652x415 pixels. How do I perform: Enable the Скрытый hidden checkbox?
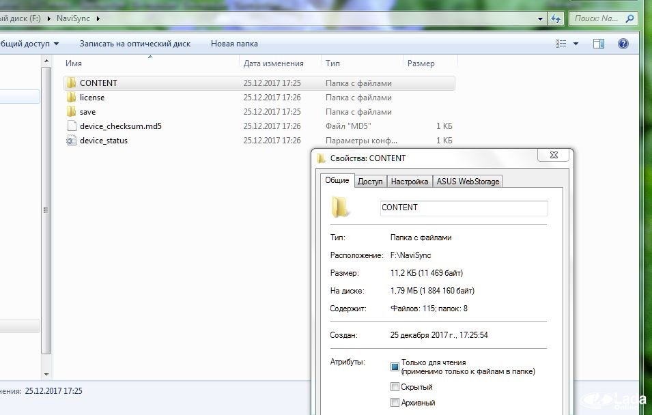[x=395, y=387]
